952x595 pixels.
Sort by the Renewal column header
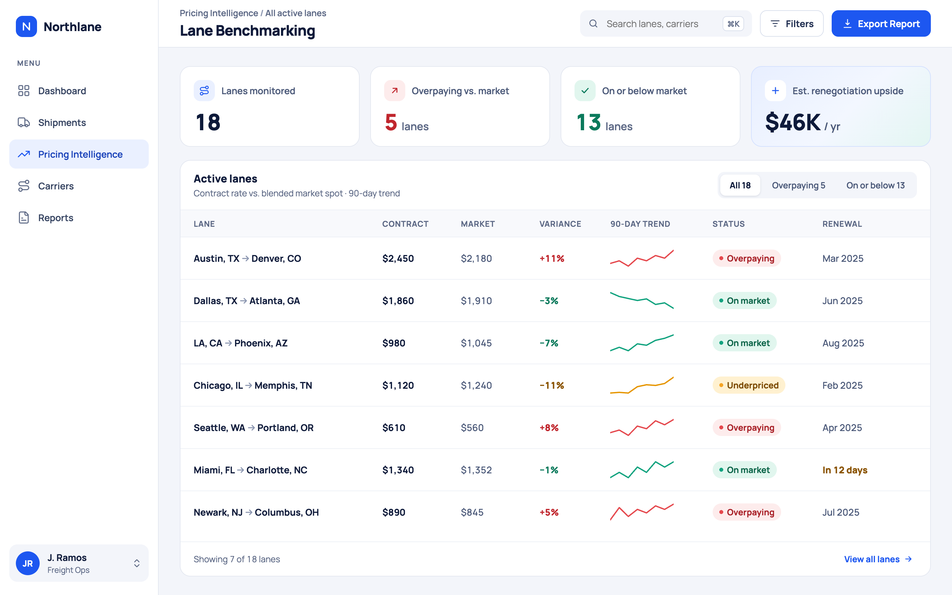pyautogui.click(x=842, y=224)
